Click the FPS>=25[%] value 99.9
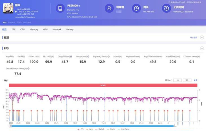This screenshot has width=206, height=131. 49,62
